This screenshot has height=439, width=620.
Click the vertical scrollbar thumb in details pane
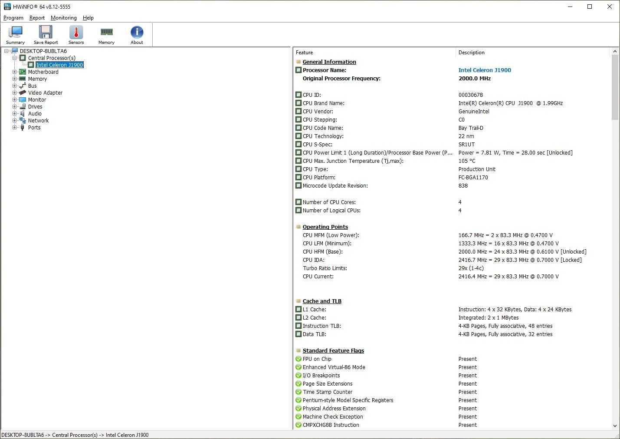615,87
